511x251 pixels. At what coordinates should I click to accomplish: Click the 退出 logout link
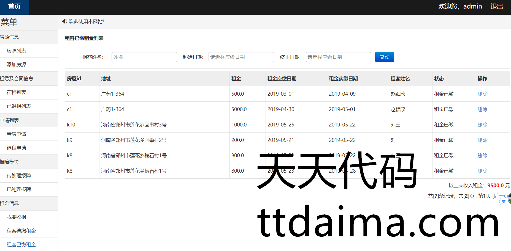click(x=496, y=7)
